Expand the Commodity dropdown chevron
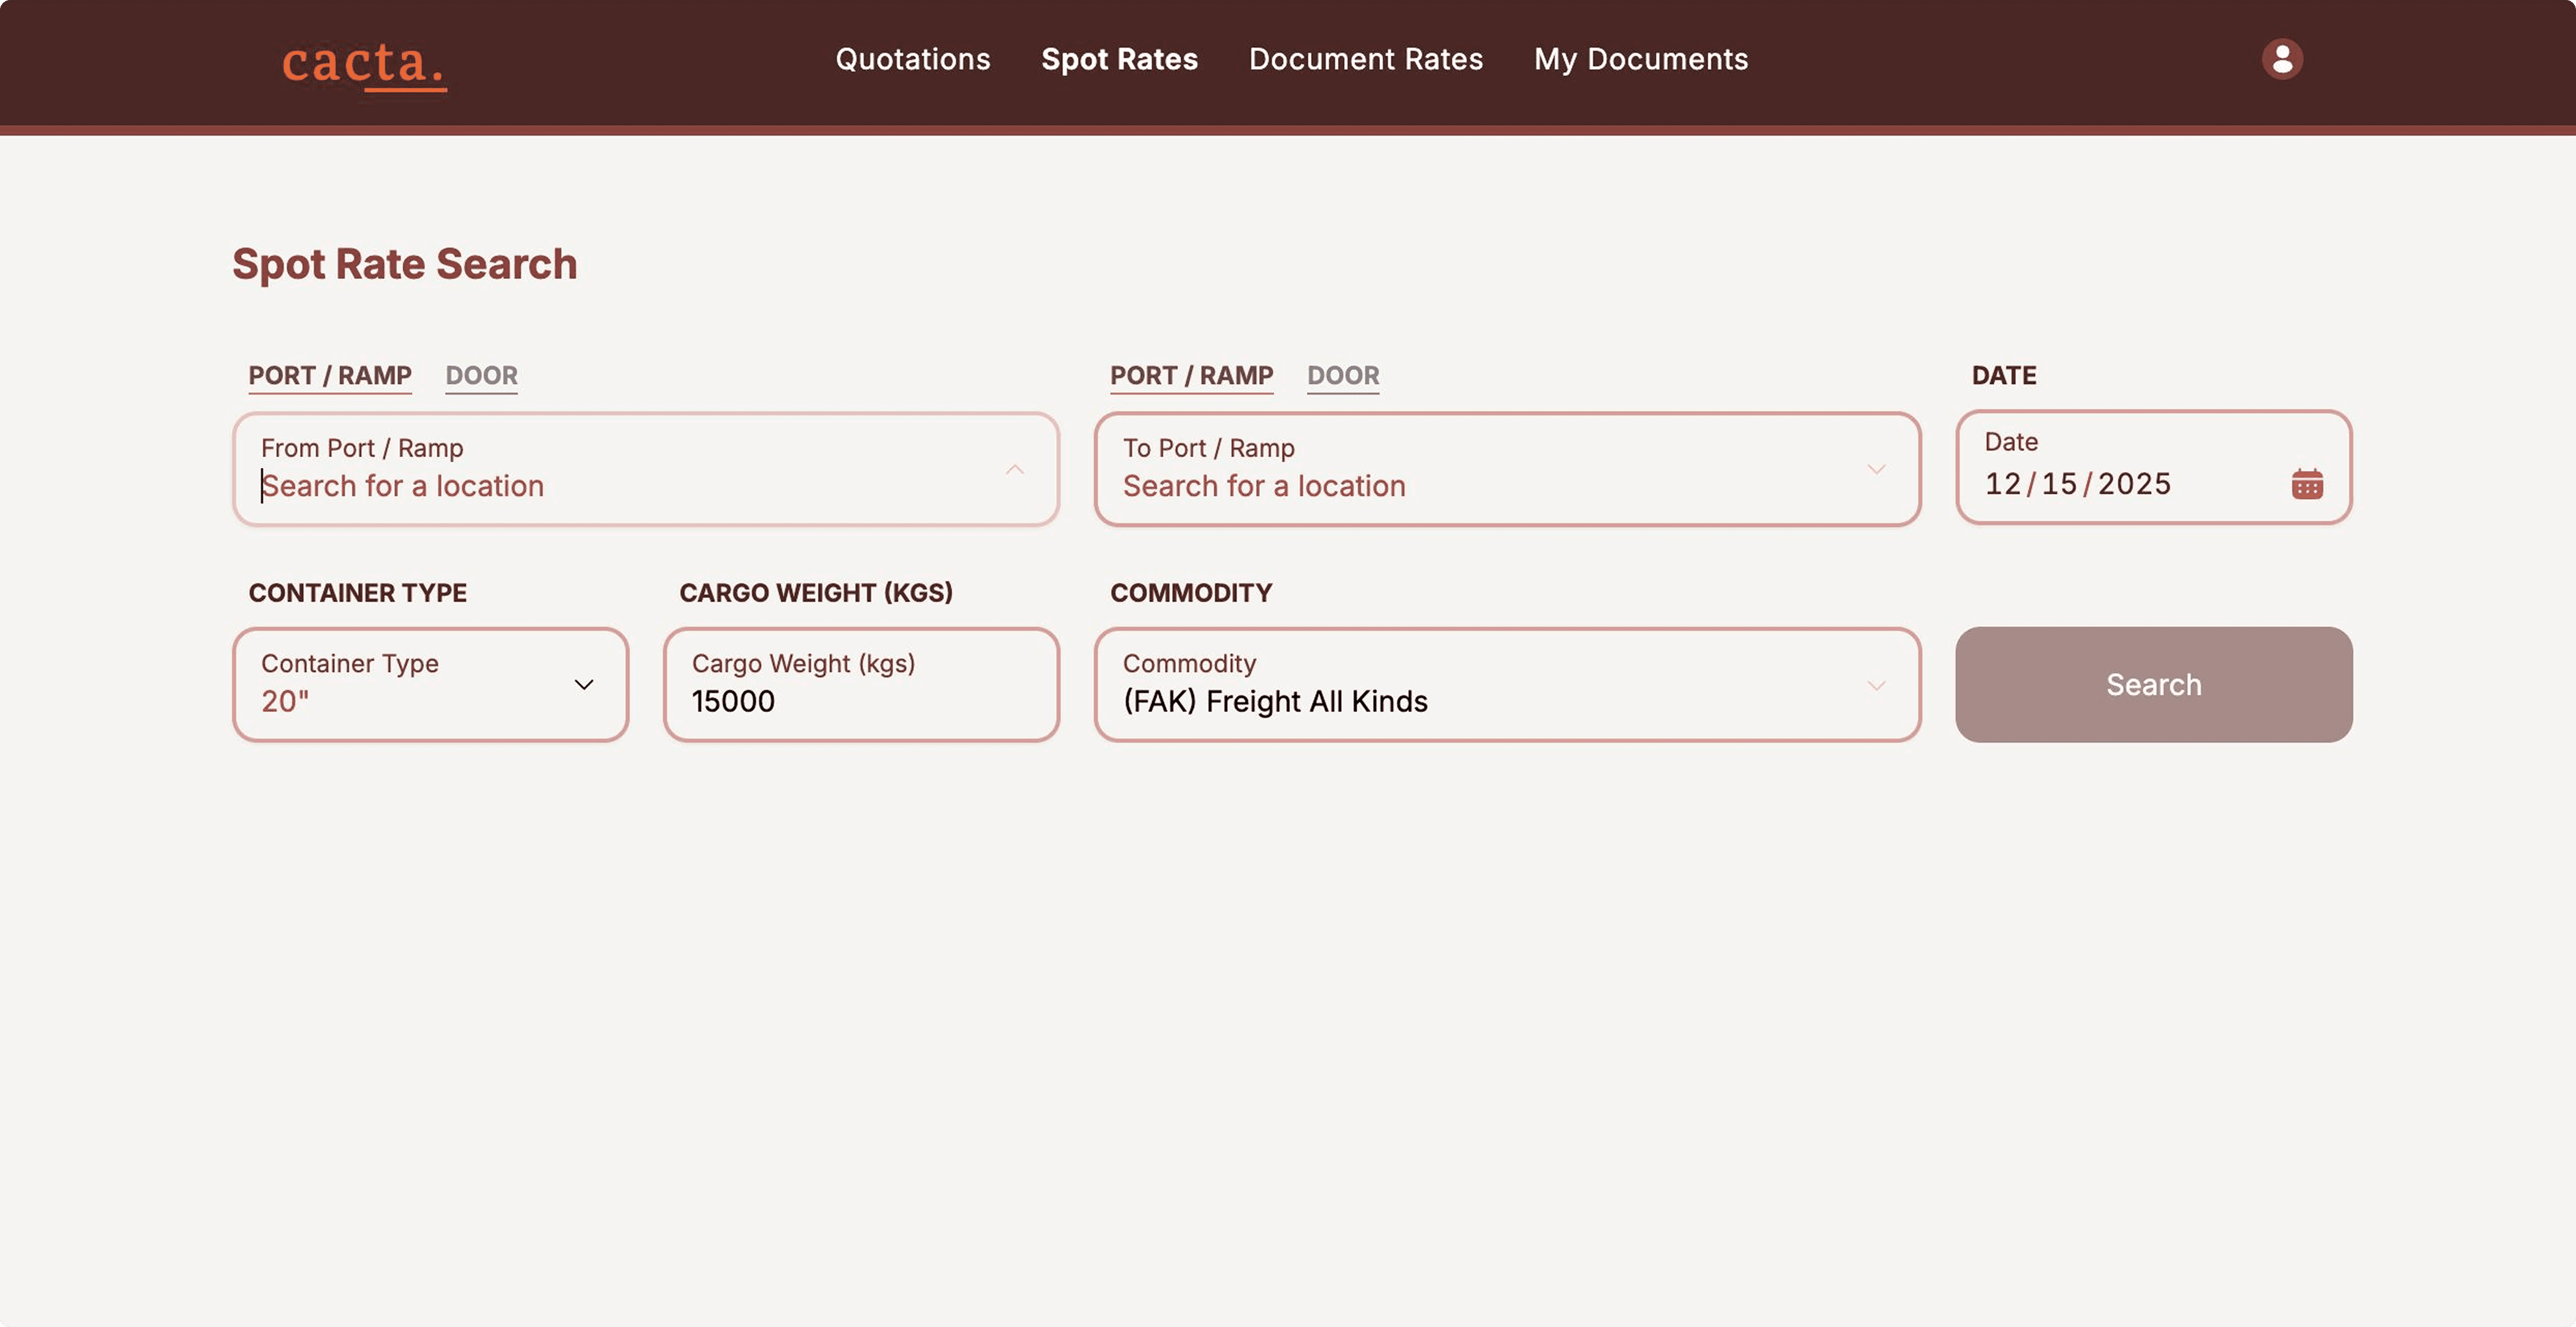This screenshot has width=2576, height=1327. point(1875,685)
